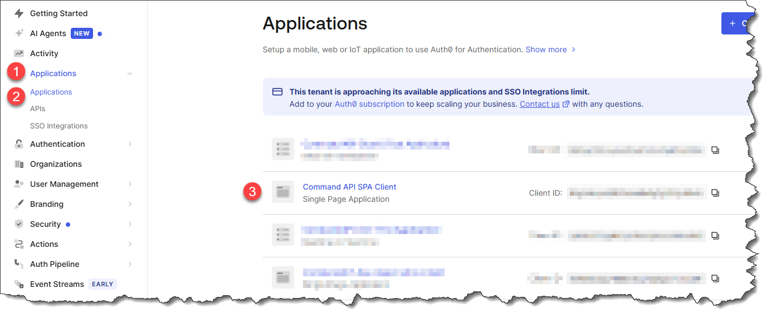This screenshot has height=318, width=771.
Task: Open the AI Agents menu item
Action: point(48,33)
